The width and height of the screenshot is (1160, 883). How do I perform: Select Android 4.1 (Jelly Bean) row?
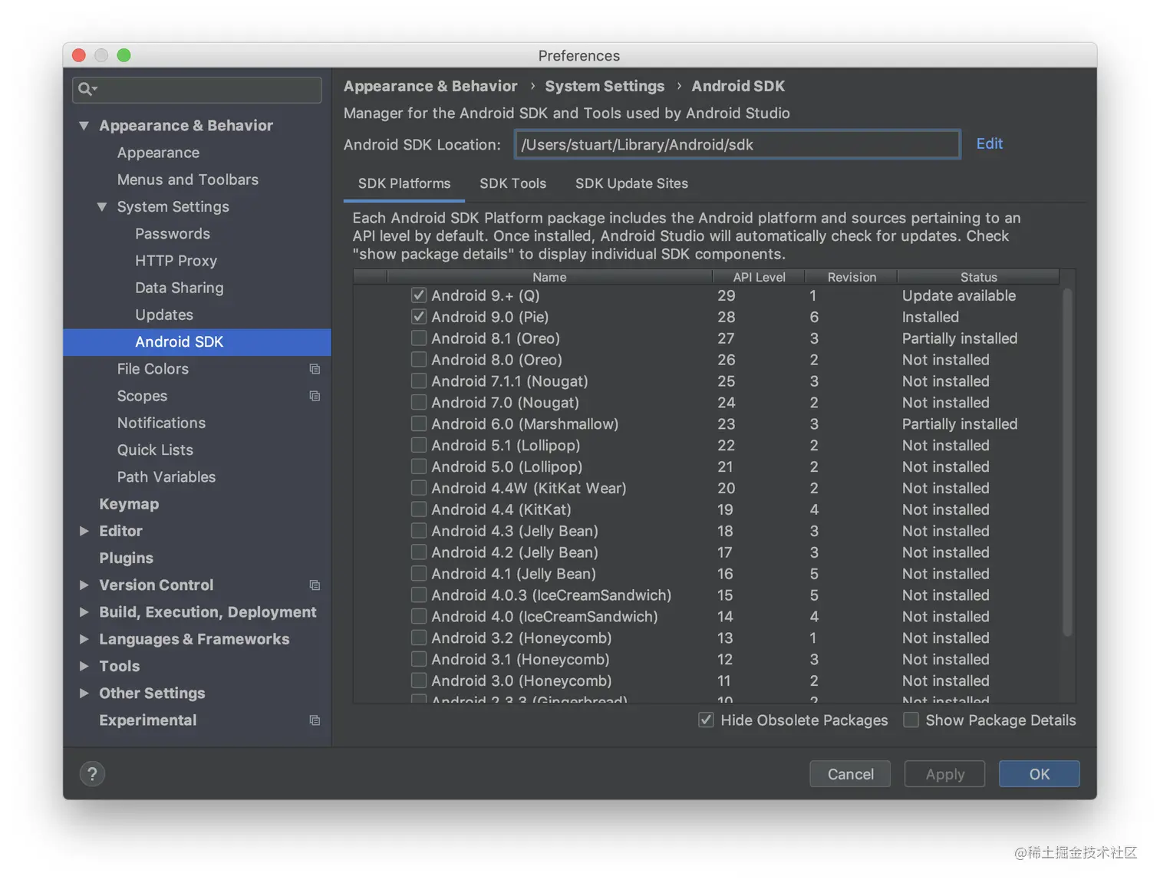point(707,574)
